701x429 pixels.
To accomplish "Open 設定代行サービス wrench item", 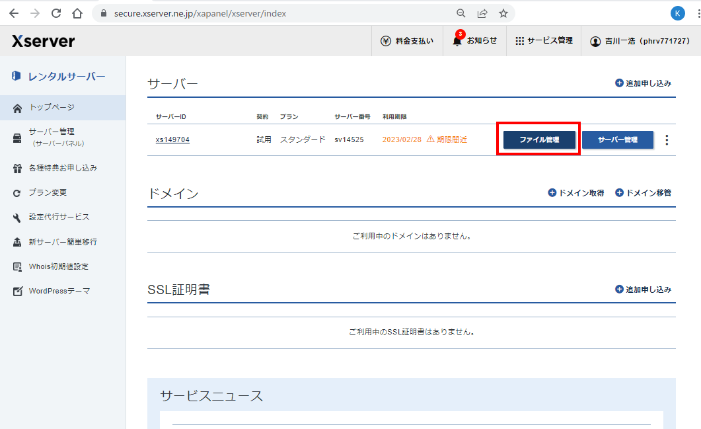I will tap(59, 217).
